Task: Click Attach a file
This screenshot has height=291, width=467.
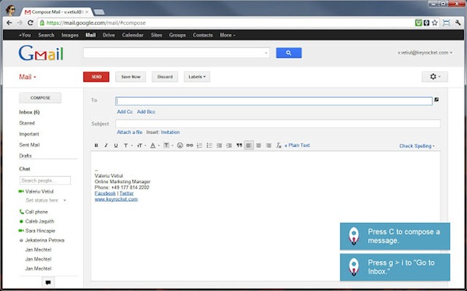Action: pos(129,132)
